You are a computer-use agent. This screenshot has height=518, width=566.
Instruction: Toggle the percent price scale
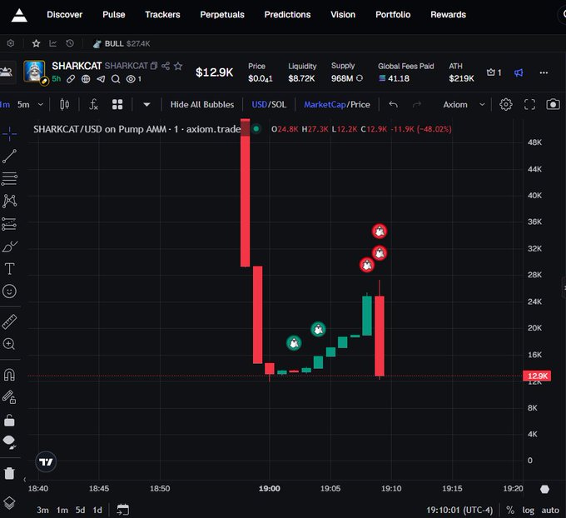[510, 510]
